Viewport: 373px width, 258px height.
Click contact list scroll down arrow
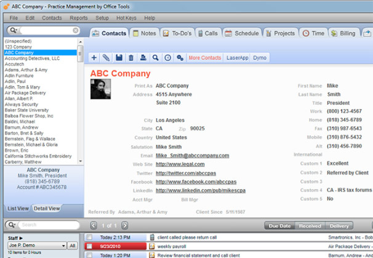point(81,161)
